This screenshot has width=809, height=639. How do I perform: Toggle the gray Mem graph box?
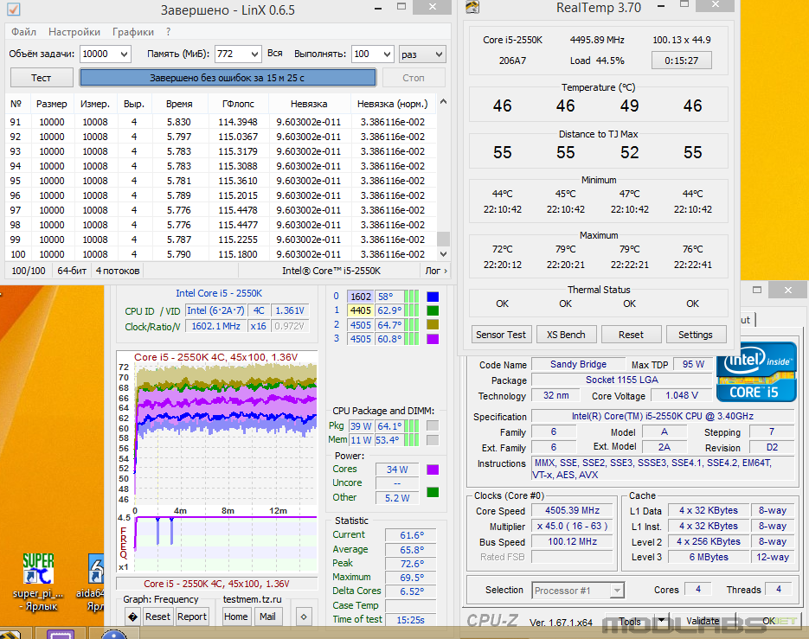tap(433, 440)
